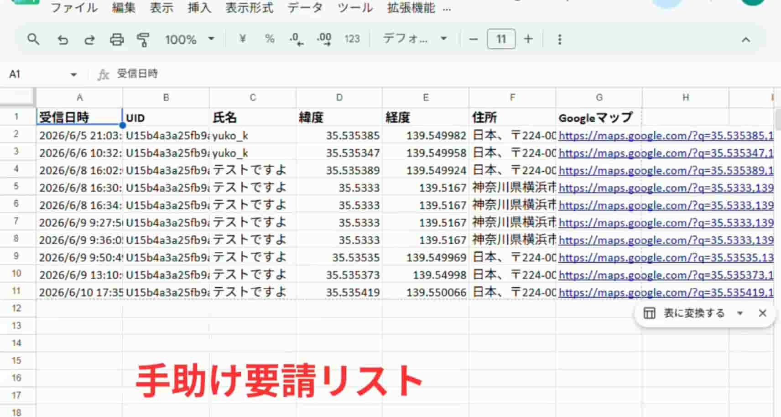Image resolution: width=781 pixels, height=417 pixels.
Task: Open maps link with q=35.535389 in row 4
Action: (666, 170)
